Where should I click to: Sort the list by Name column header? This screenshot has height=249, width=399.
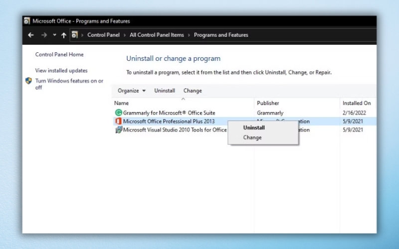[122, 103]
